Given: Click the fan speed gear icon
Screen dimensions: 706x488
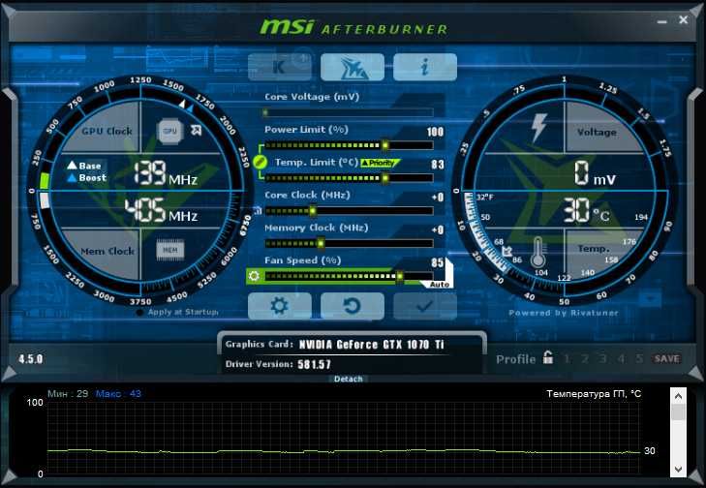Looking at the screenshot, I should click(x=254, y=276).
